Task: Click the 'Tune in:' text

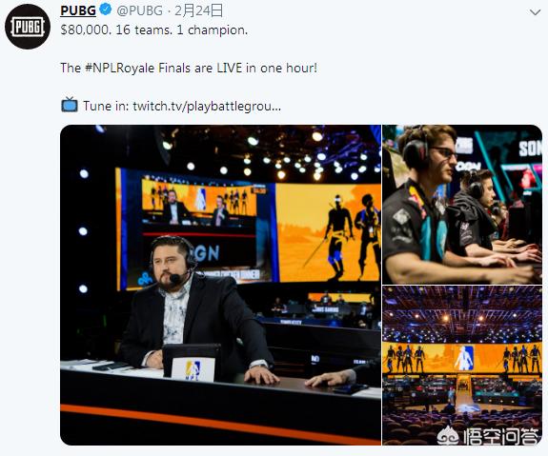Action: click(106, 106)
